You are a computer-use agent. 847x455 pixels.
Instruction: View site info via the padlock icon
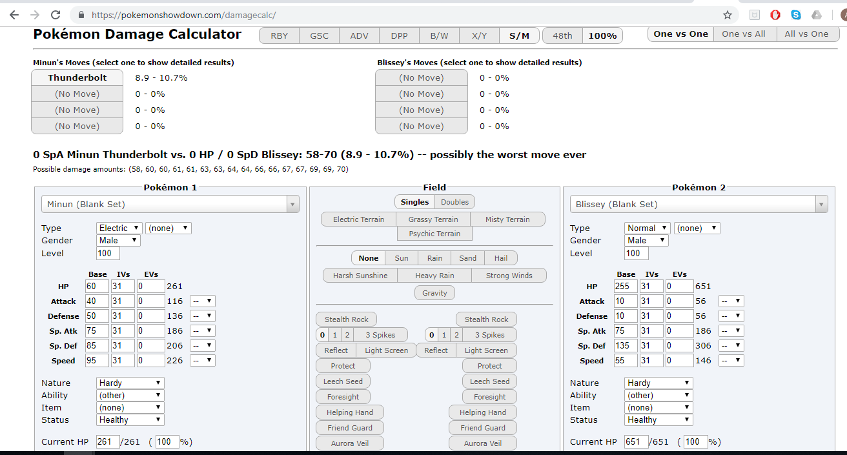pos(81,14)
